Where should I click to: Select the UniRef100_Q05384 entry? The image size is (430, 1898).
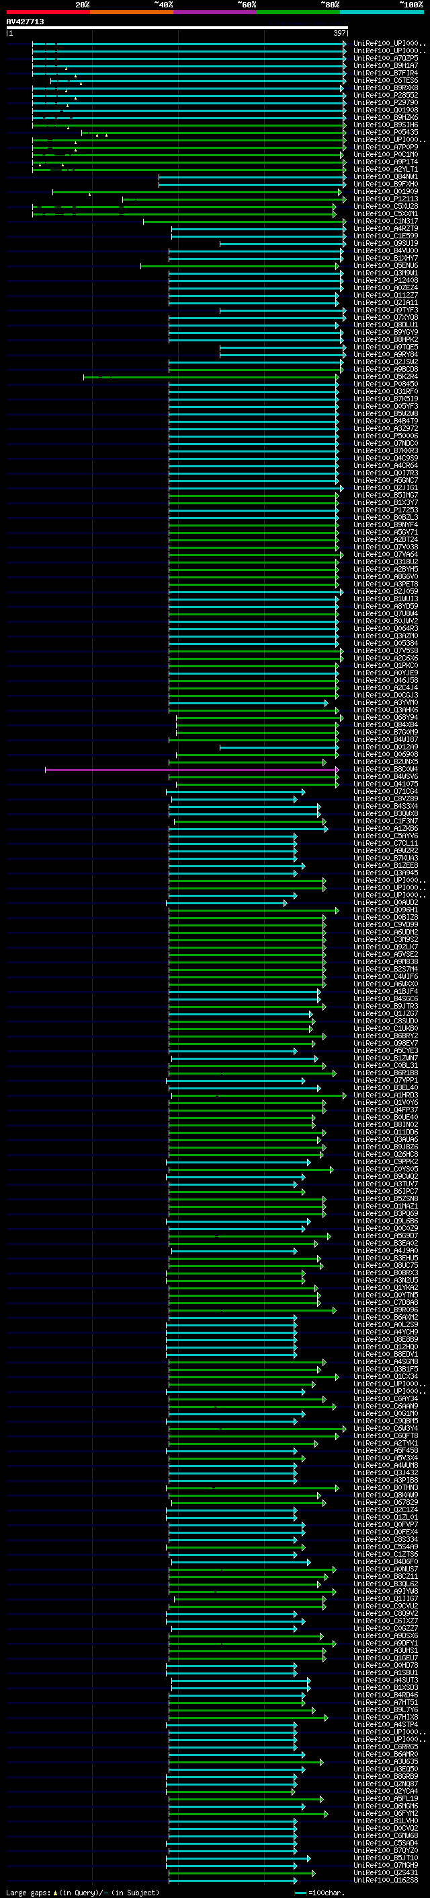tap(386, 643)
